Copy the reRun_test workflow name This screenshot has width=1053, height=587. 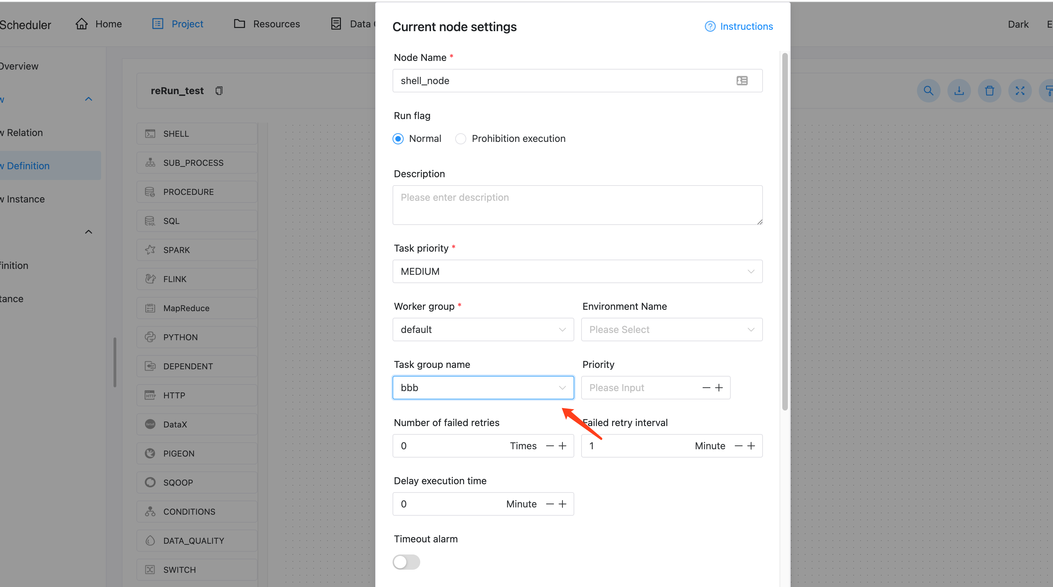click(x=219, y=90)
